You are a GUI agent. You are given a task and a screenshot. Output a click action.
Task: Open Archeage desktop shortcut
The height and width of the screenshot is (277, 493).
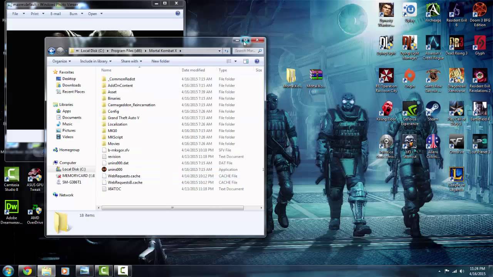pyautogui.click(x=433, y=13)
